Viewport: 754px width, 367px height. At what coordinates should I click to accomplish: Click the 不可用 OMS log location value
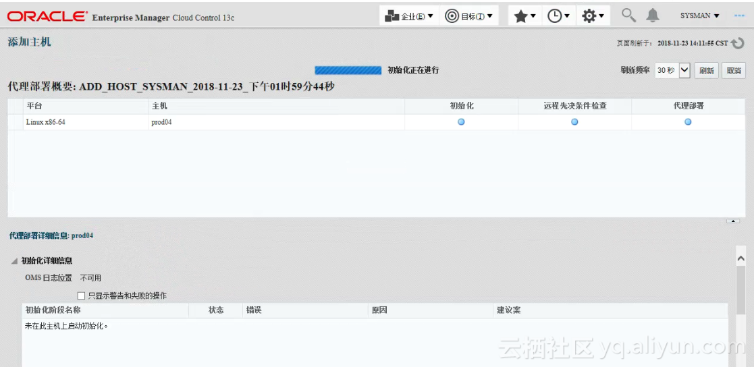91,278
